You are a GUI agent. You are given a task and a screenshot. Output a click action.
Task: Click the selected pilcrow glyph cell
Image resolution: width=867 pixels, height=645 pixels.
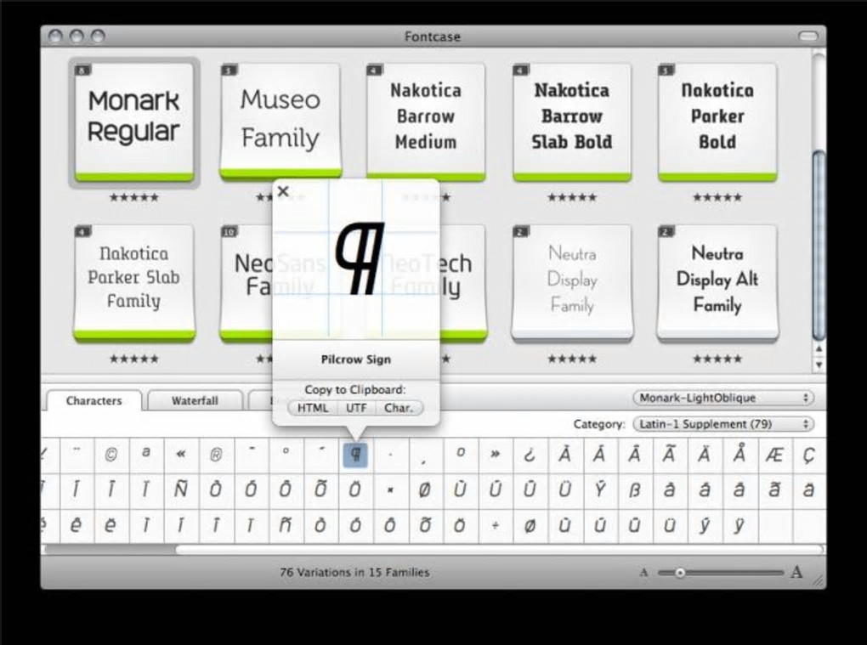tap(355, 455)
